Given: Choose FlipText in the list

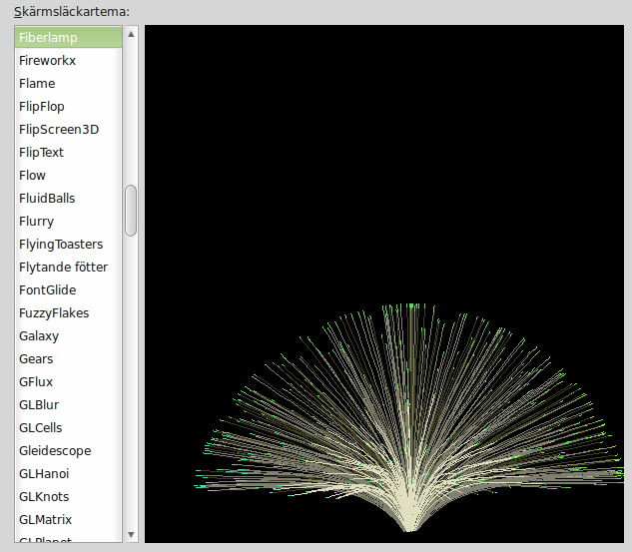Looking at the screenshot, I should (68, 153).
